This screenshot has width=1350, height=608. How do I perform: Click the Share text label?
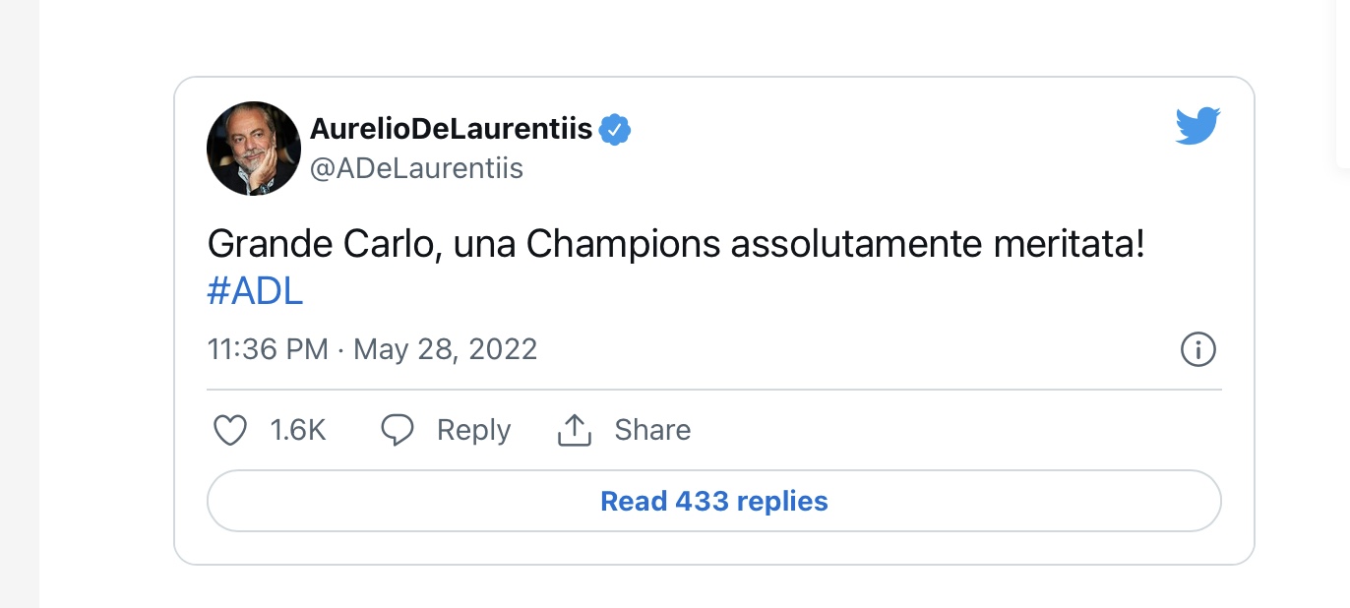click(x=652, y=430)
